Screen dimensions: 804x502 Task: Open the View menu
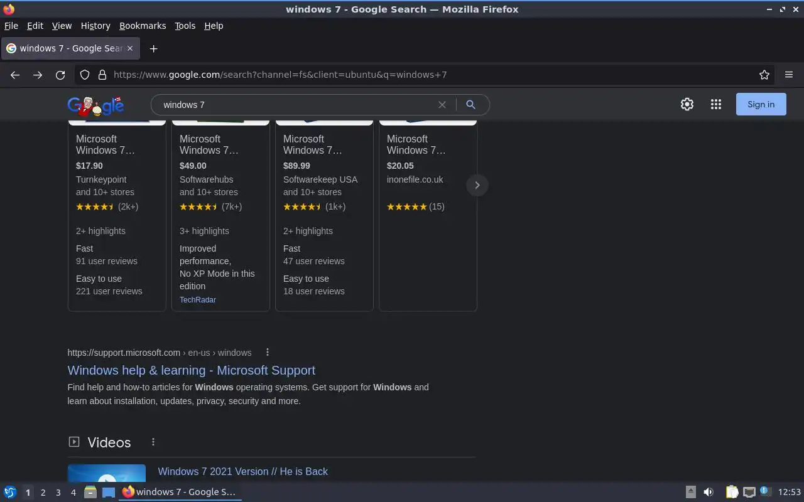coord(62,26)
